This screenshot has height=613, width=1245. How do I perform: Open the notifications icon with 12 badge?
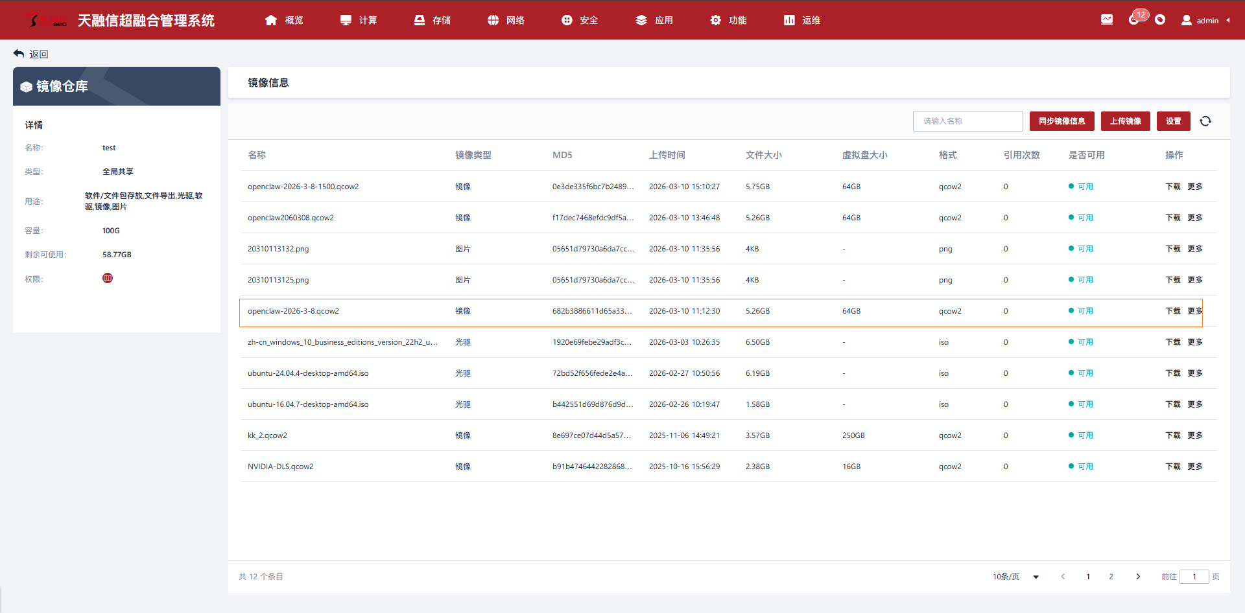tap(1134, 19)
